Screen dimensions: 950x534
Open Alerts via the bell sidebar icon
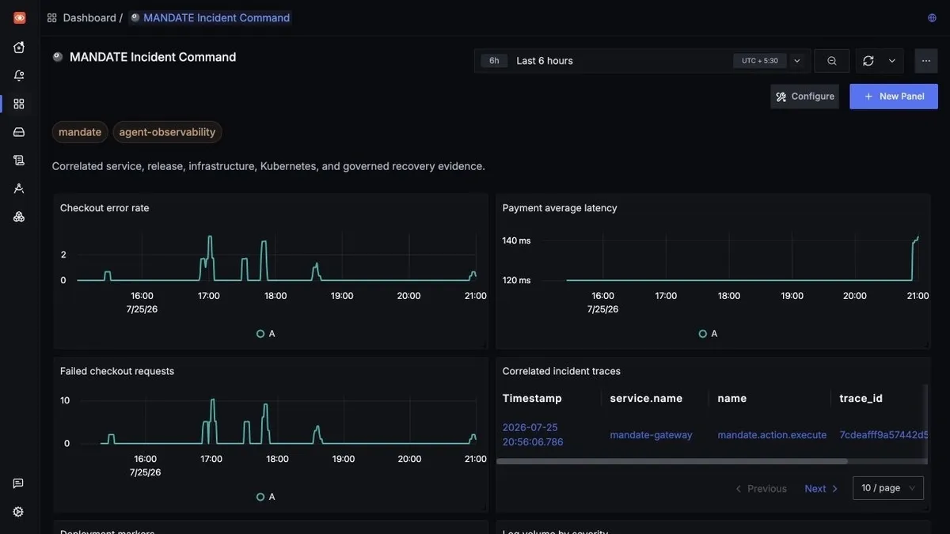tap(19, 76)
